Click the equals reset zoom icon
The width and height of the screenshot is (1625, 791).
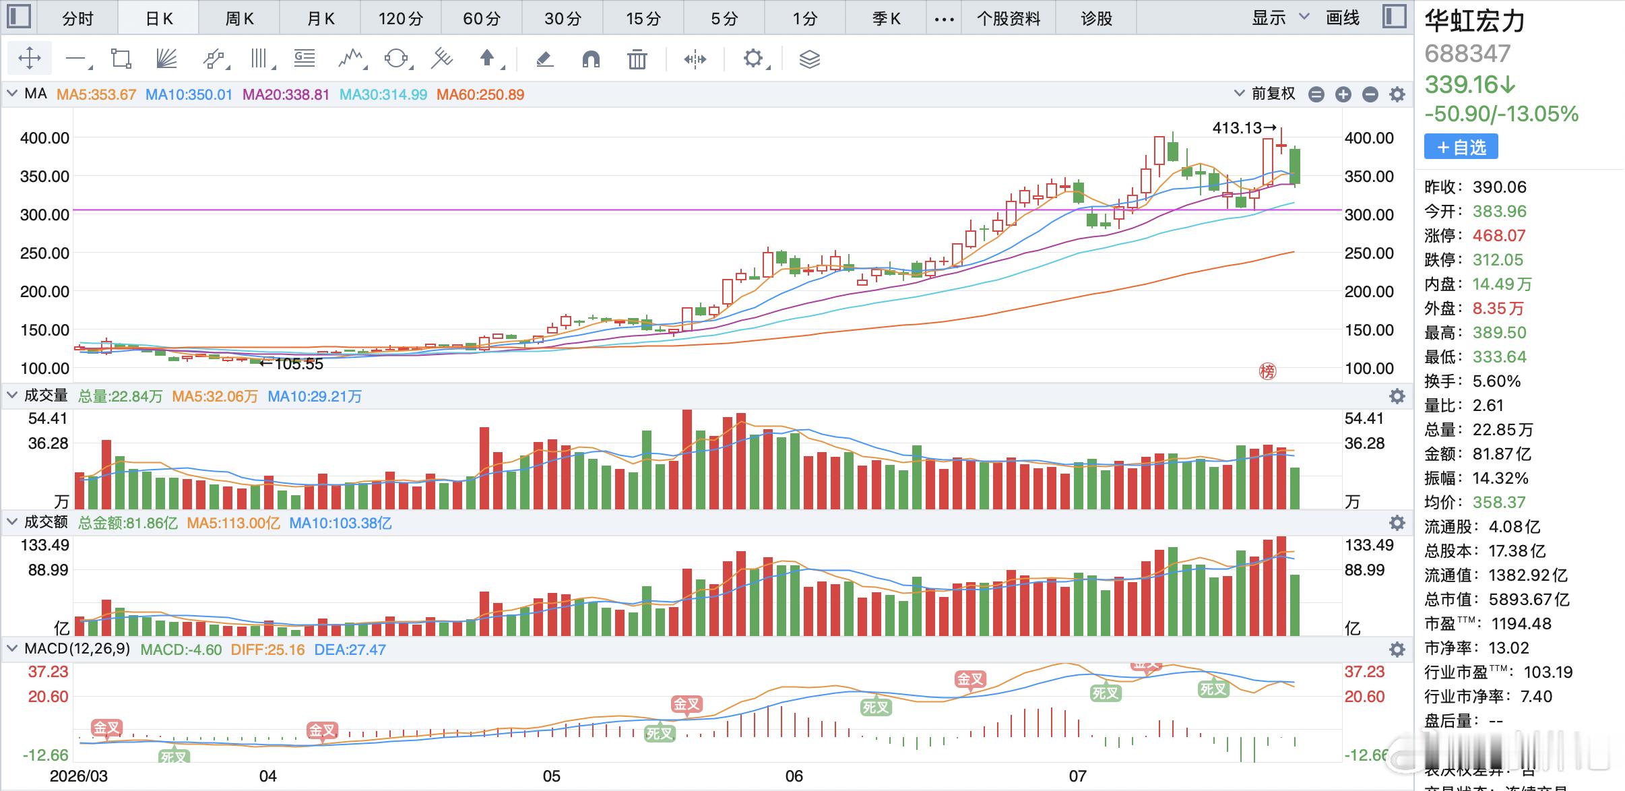click(x=1316, y=94)
